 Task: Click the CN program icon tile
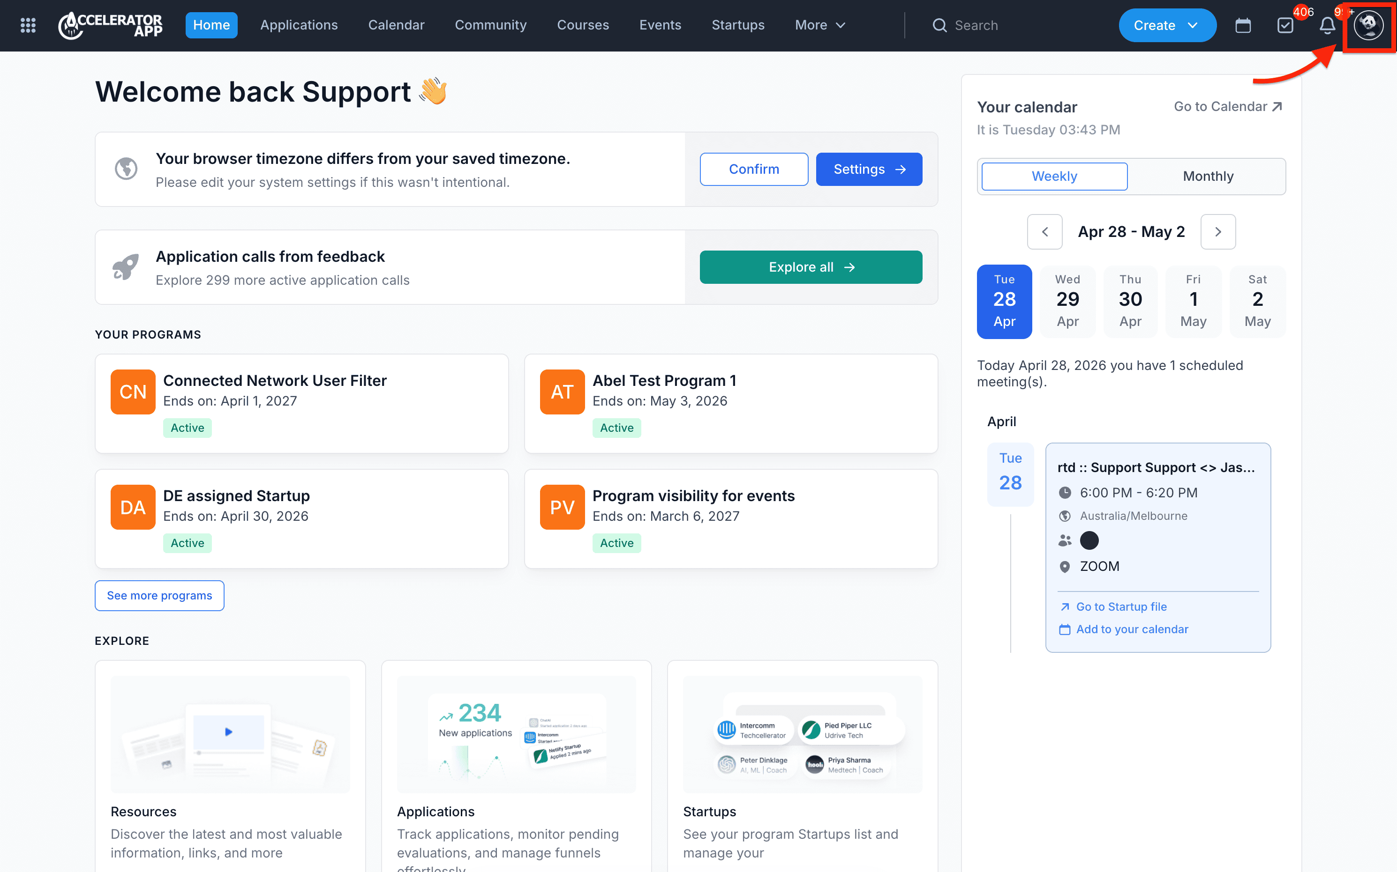coord(133,392)
